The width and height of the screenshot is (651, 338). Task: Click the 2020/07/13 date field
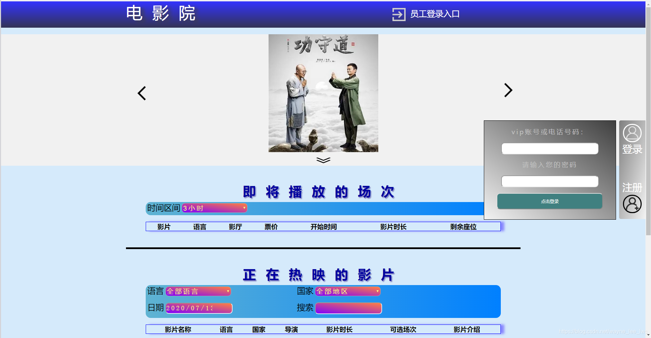[x=198, y=308]
